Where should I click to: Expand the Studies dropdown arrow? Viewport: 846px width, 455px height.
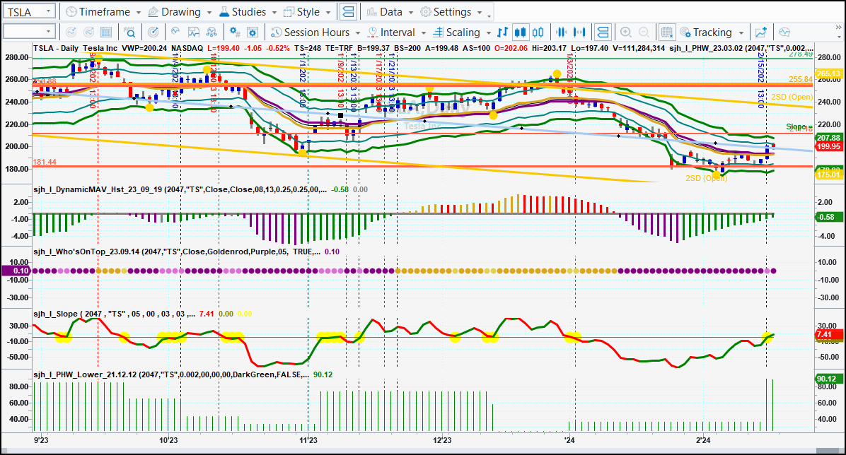(x=274, y=12)
